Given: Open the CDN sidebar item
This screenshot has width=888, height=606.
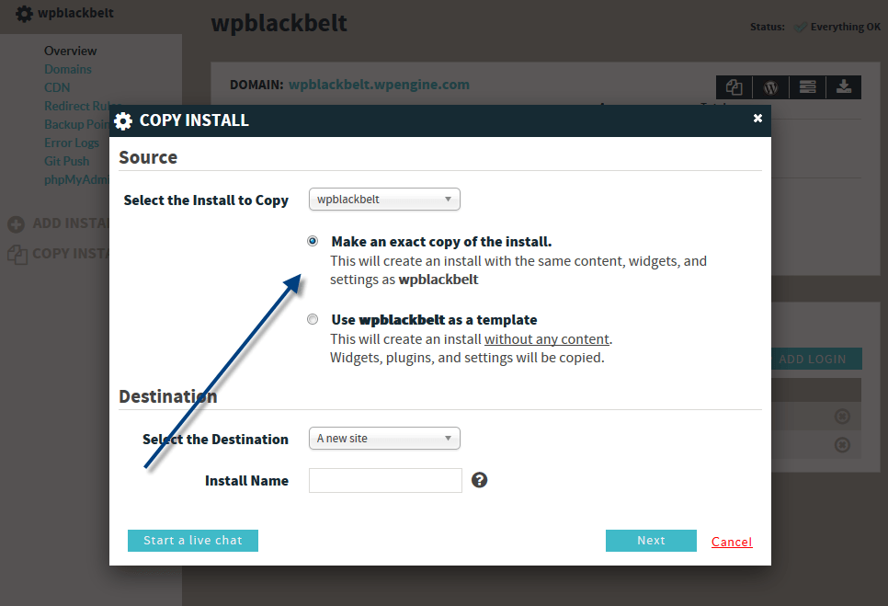Looking at the screenshot, I should point(57,87).
